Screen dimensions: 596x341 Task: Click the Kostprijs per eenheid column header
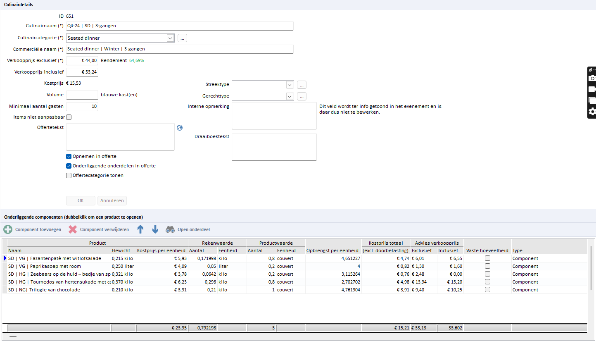[x=162, y=250]
